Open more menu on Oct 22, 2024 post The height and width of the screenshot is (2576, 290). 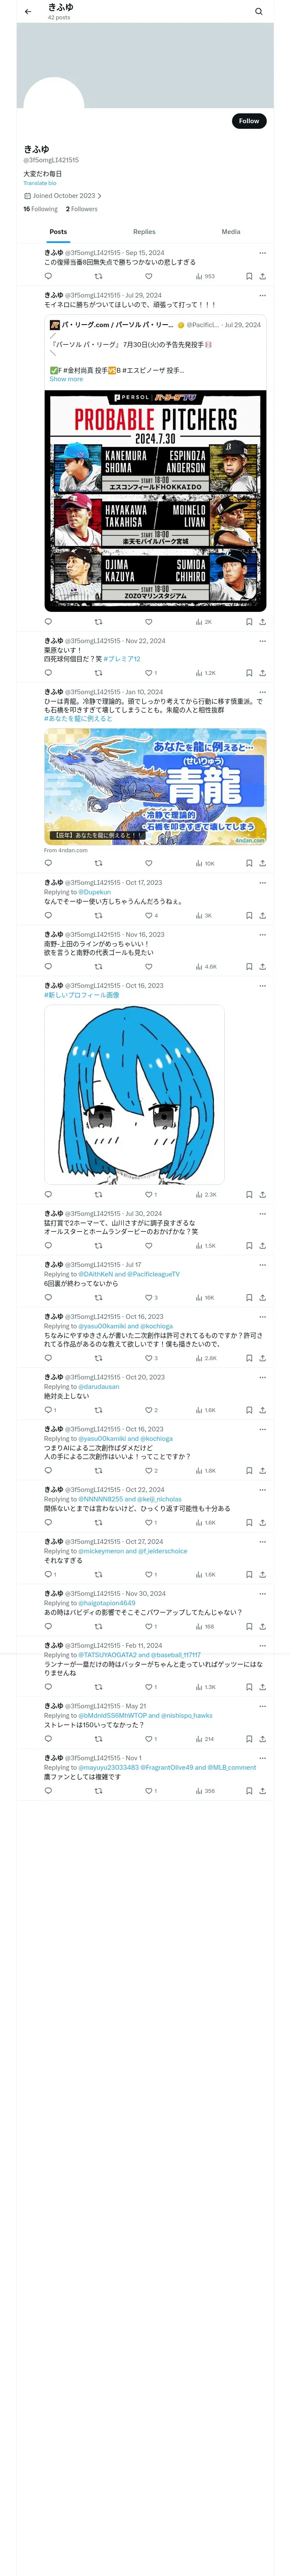point(263,1489)
